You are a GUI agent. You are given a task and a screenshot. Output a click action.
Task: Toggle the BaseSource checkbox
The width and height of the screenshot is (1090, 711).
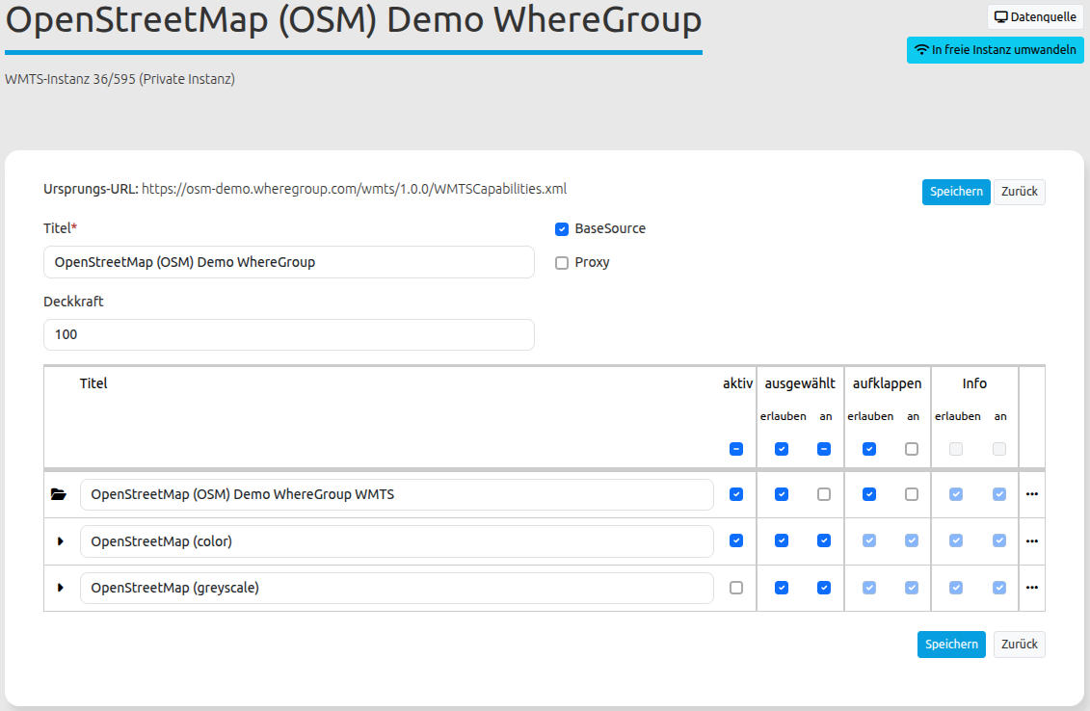(x=562, y=229)
